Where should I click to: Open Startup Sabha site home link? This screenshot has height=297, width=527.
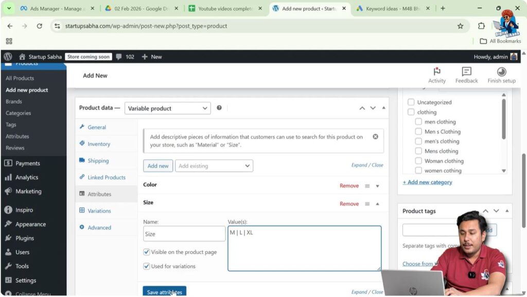pyautogui.click(x=40, y=57)
